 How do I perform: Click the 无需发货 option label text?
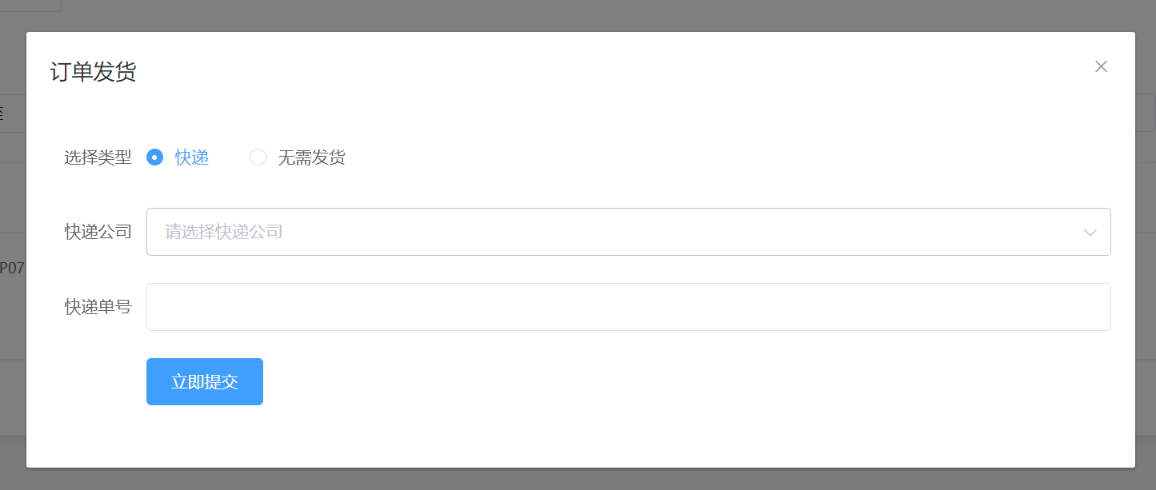tap(311, 157)
